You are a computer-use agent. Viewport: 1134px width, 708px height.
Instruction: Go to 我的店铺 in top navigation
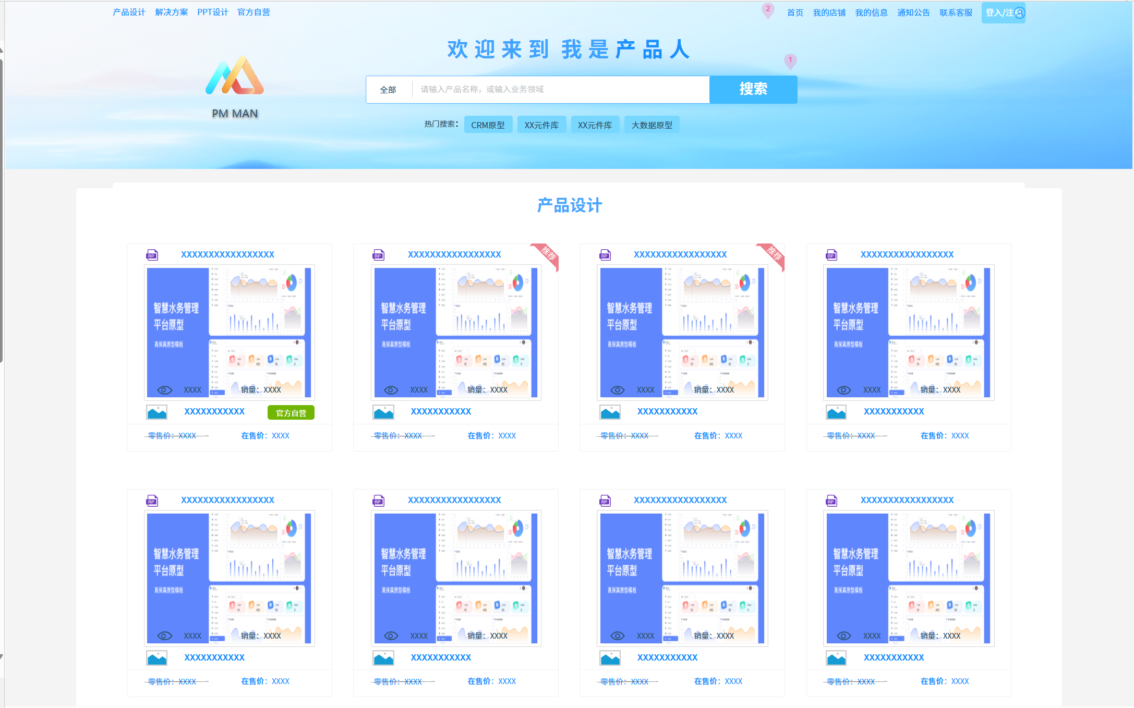click(x=829, y=13)
